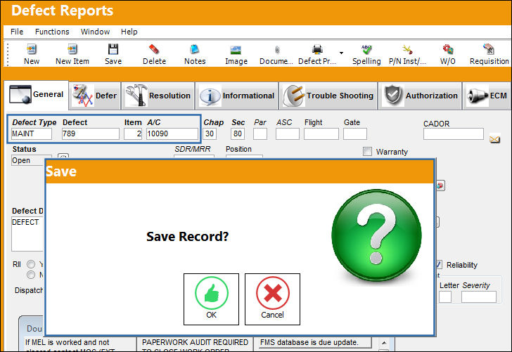
Task: Click the Status field showing Open
Action: (27, 160)
